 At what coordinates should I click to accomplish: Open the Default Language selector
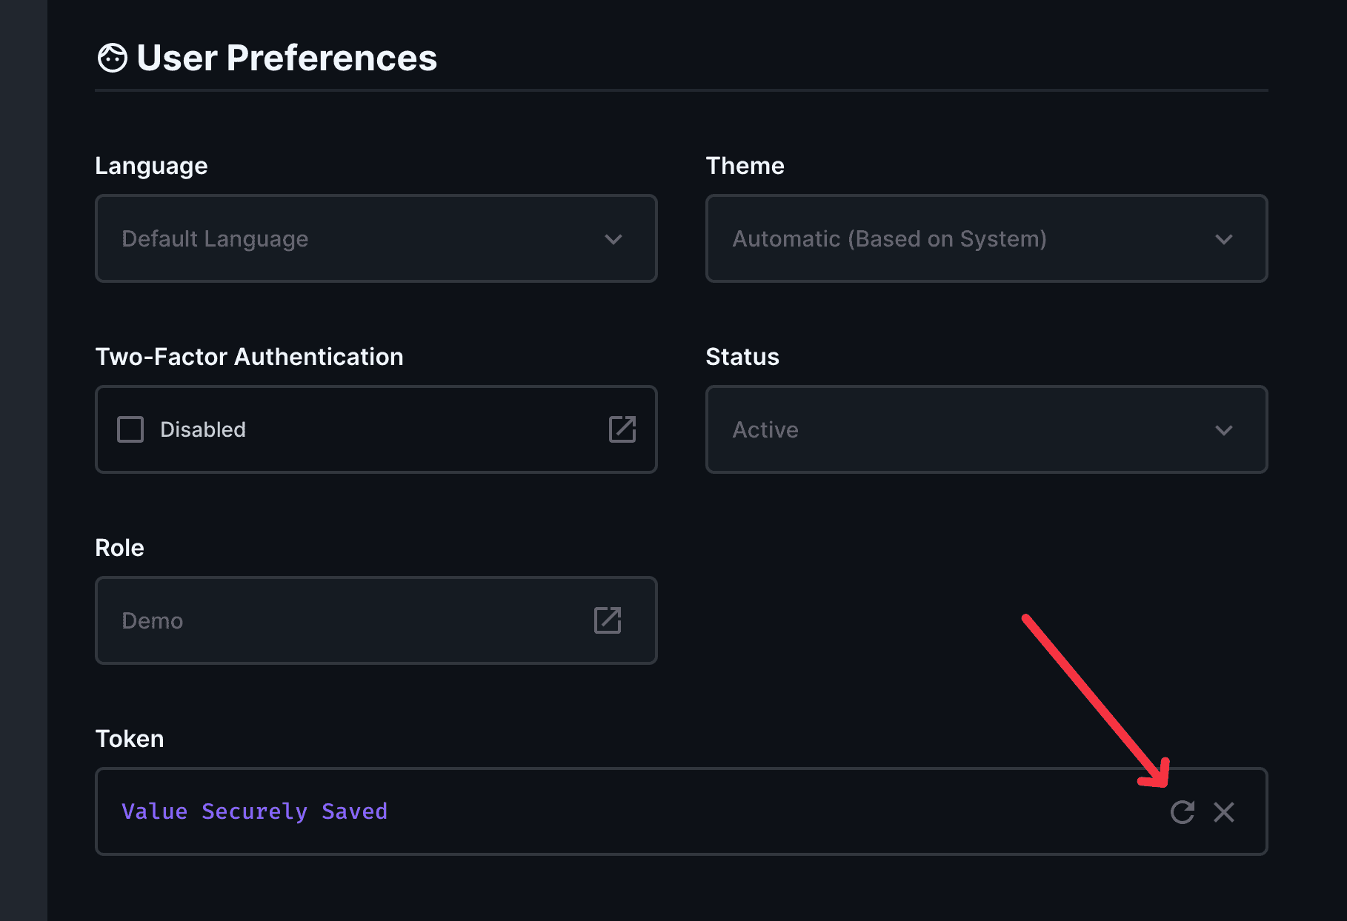point(376,238)
